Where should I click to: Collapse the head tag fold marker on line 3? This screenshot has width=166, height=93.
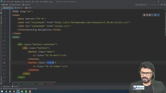(11, 15)
